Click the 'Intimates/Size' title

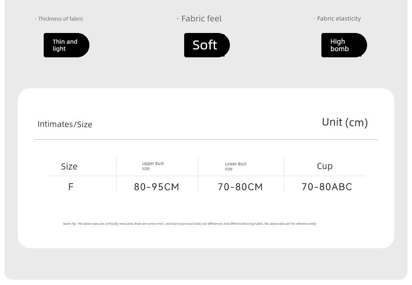tap(65, 124)
